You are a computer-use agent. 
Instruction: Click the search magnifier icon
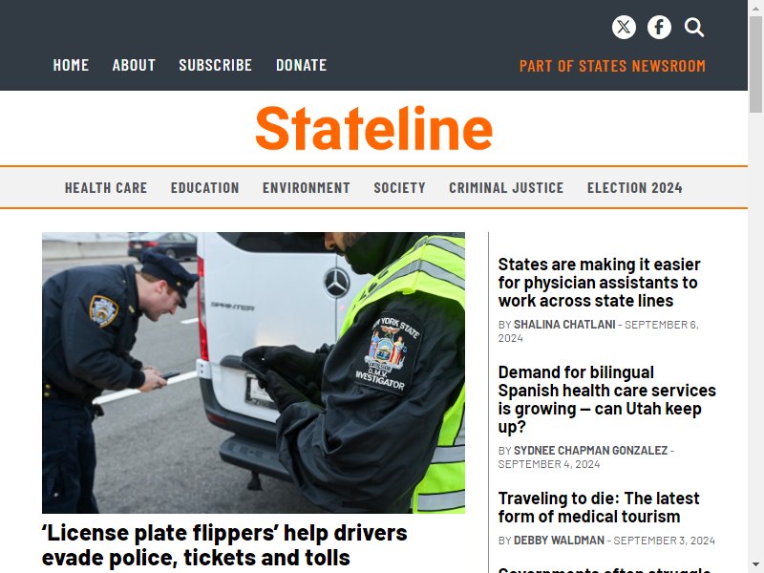point(694,28)
